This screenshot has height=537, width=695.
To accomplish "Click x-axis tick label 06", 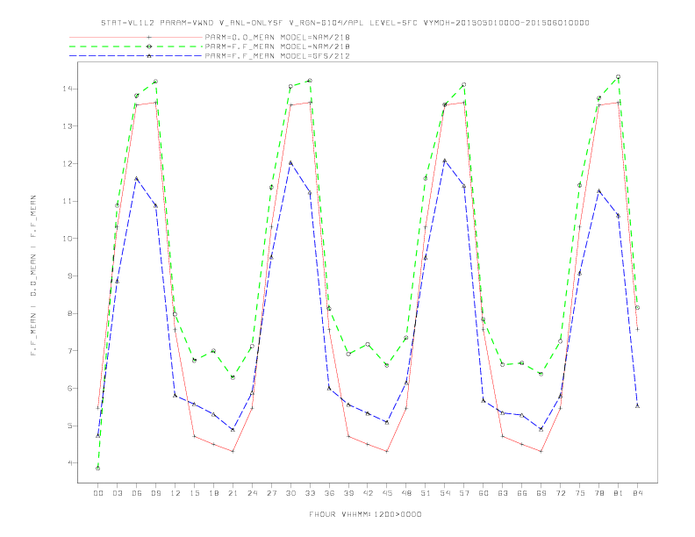I will coord(137,493).
